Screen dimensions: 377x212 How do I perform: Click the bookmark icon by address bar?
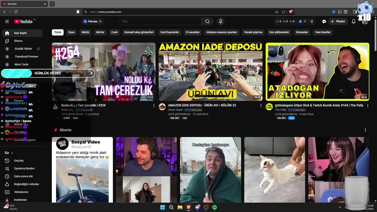[x=78, y=12]
